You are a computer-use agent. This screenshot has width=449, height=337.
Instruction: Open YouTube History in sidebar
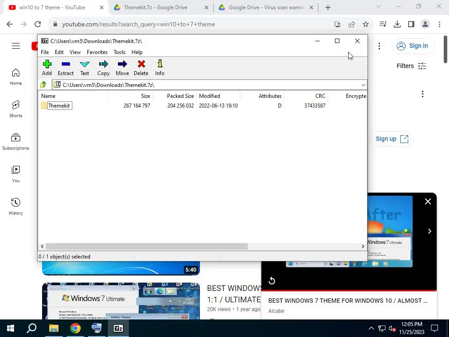tap(16, 207)
